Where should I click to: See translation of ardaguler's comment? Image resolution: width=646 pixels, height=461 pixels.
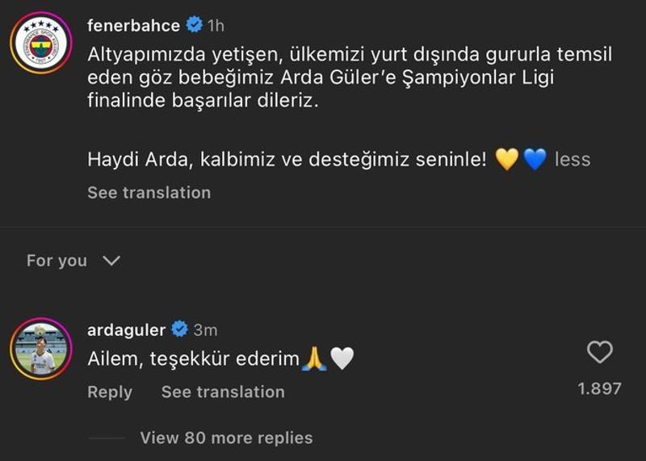[223, 392]
